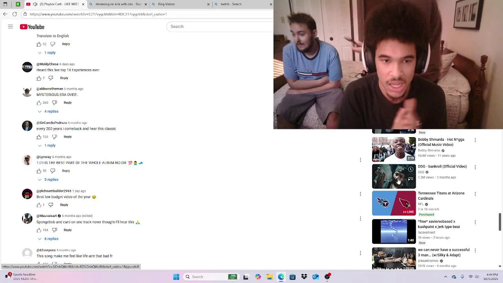Reply to the SirCamiloPedraza comment
This screenshot has height=283, width=503.
point(68,137)
